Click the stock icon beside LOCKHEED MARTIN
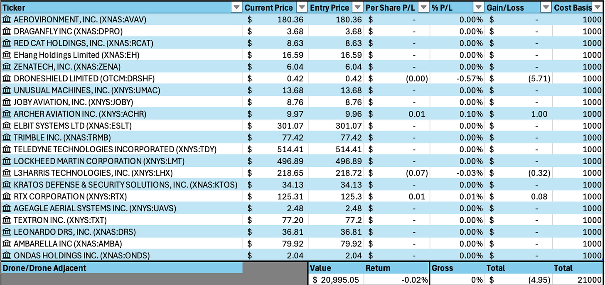605x285 pixels. [6, 161]
